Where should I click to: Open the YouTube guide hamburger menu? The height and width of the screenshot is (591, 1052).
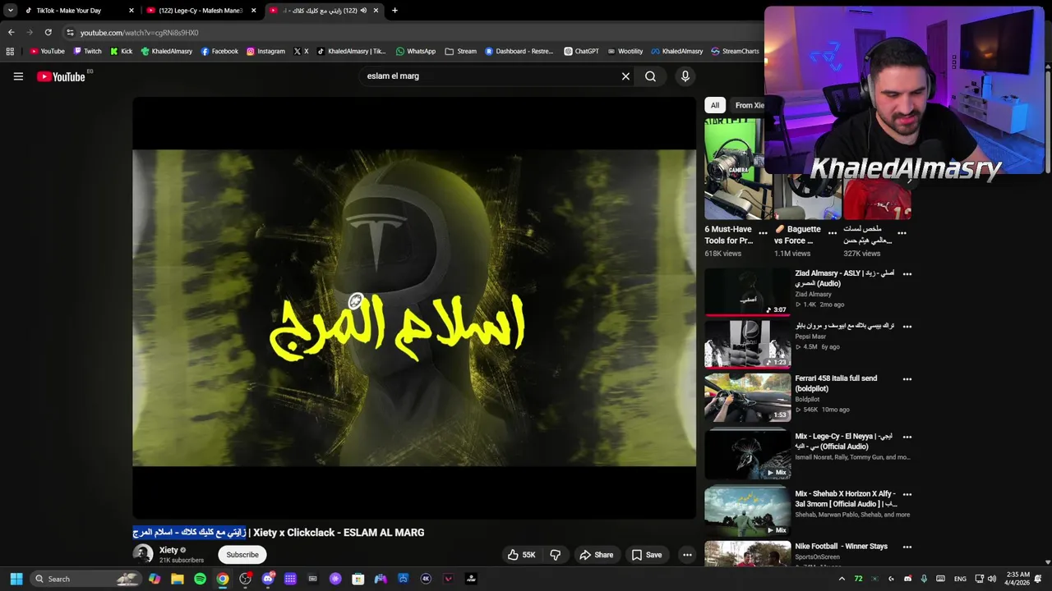click(18, 76)
